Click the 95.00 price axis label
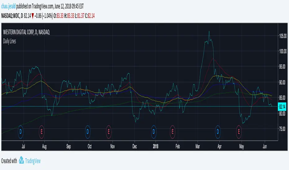The width and height of the screenshot is (289, 170). click(x=283, y=67)
